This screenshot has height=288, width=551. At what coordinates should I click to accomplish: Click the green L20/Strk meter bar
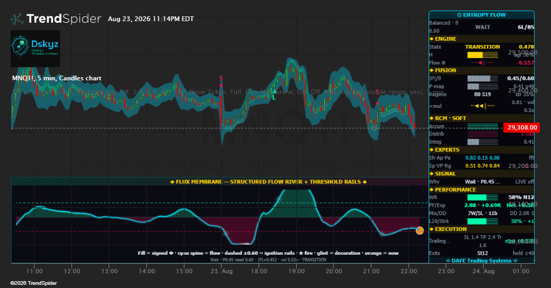[x=483, y=221]
